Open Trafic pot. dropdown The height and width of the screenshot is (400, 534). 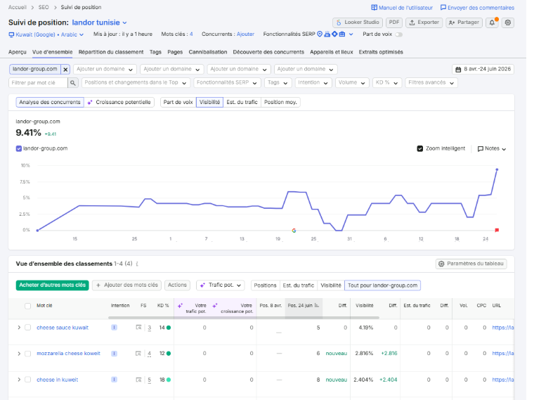(x=221, y=285)
